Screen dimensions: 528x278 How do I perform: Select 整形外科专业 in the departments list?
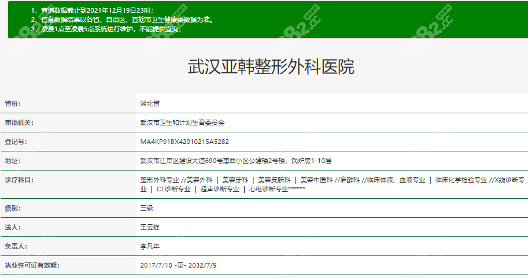[x=160, y=180]
